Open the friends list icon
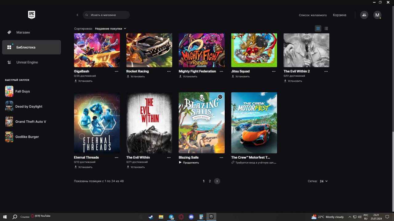 tap(364, 15)
